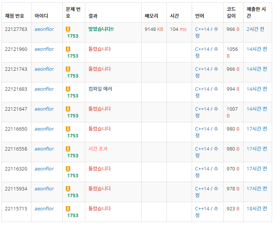Click submission number 22121743

(x=16, y=69)
